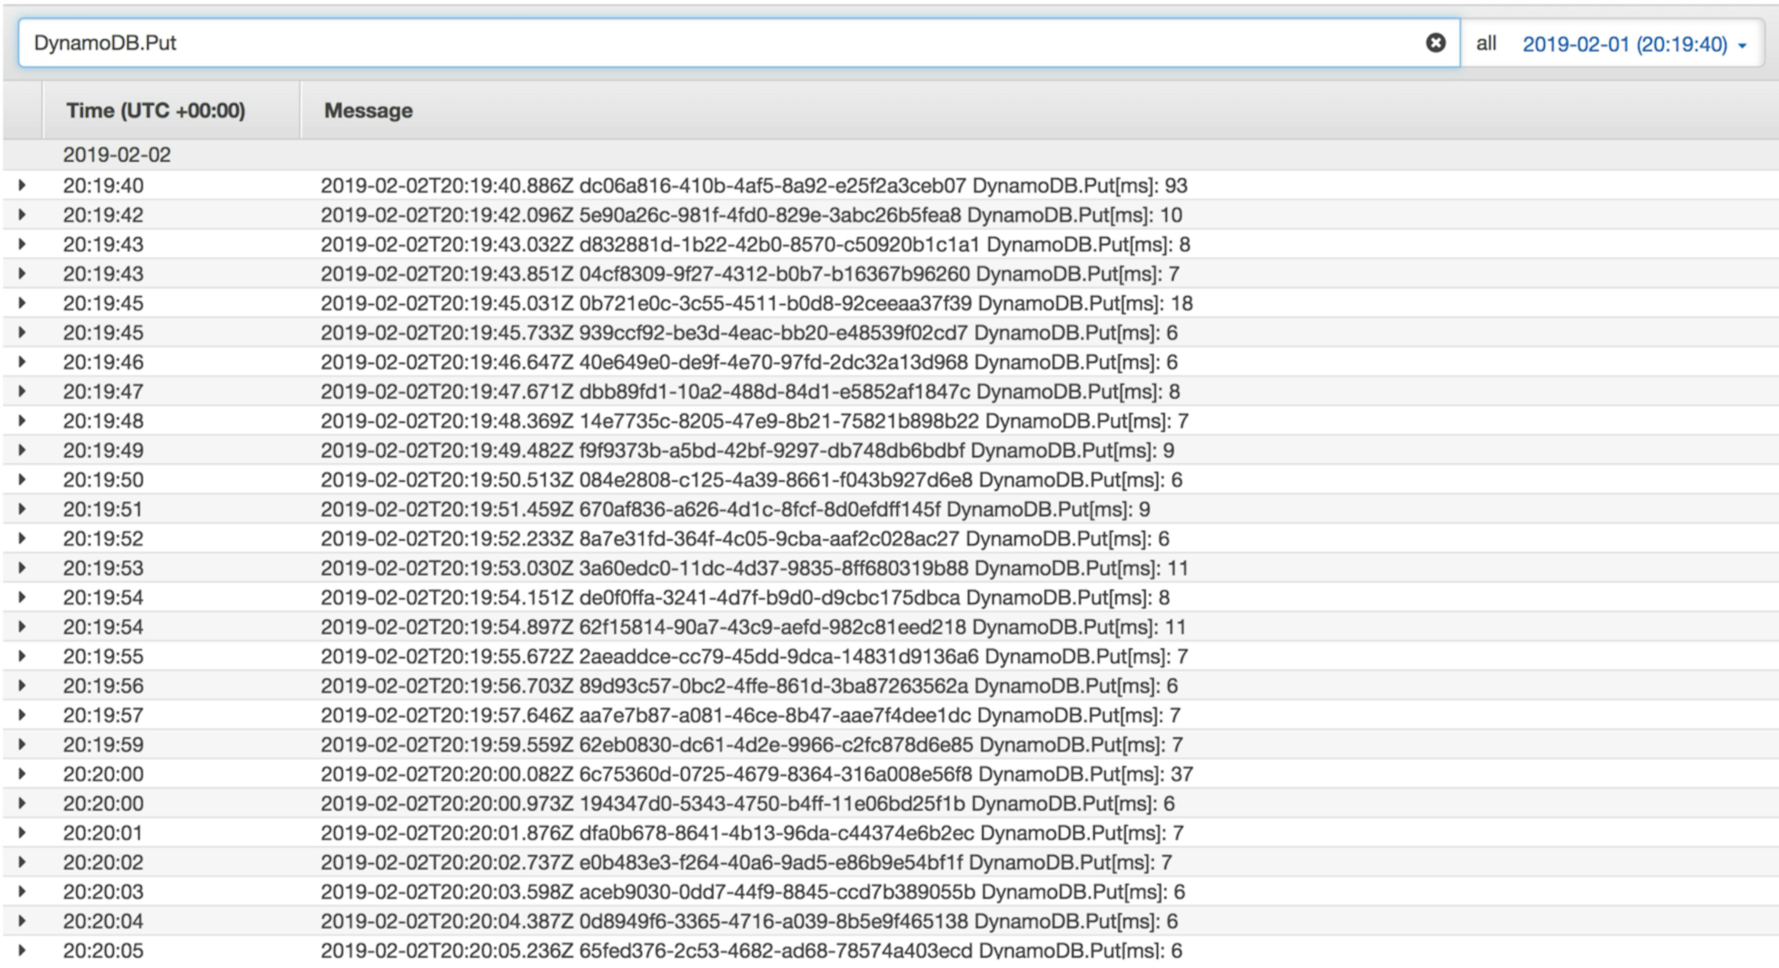The width and height of the screenshot is (1779, 968).
Task: Click the Message column header
Action: tap(368, 111)
